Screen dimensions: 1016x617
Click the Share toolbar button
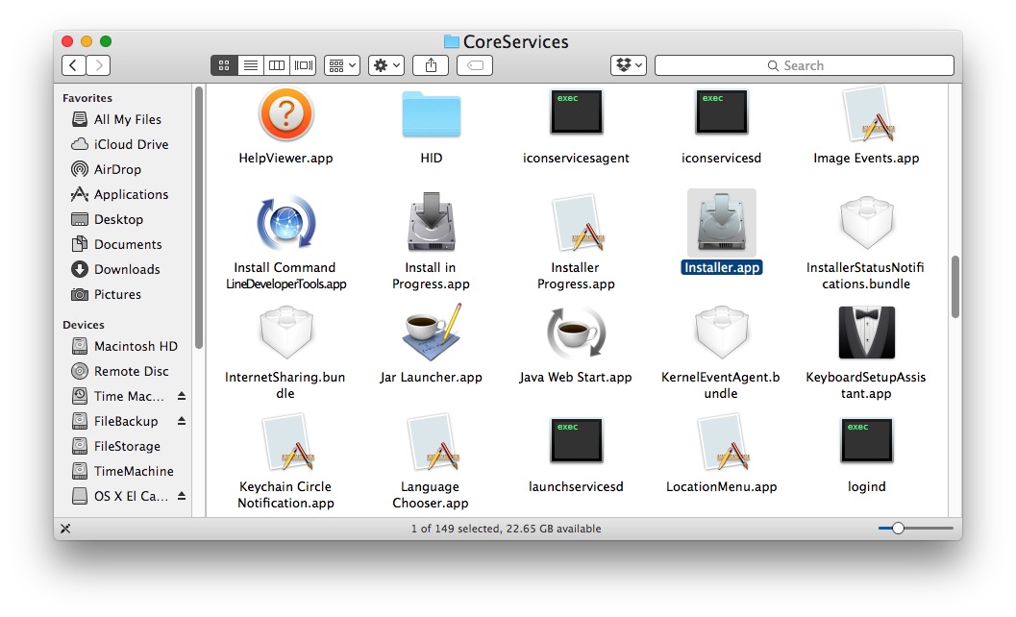430,65
